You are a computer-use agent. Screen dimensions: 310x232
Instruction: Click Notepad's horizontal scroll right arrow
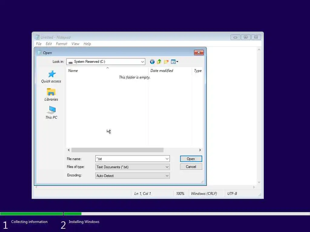pos(254,187)
